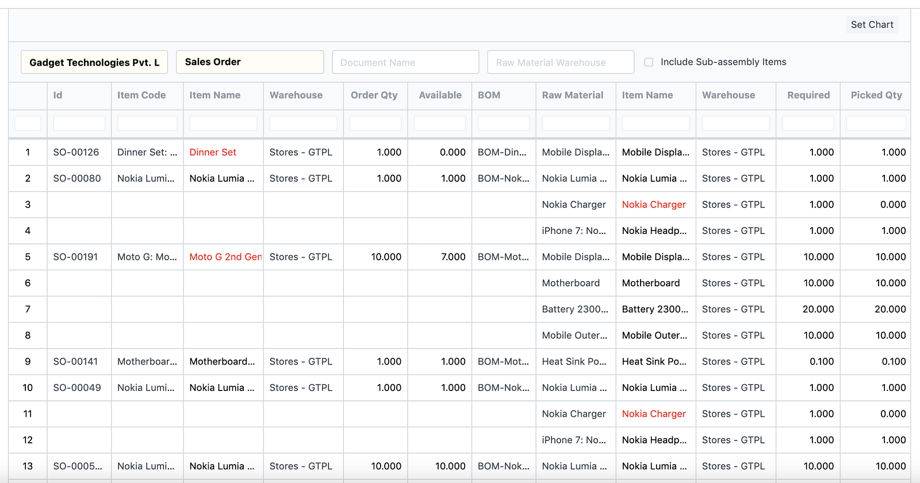Select the SO-00126 cell
The width and height of the screenshot is (920, 483).
tap(76, 152)
